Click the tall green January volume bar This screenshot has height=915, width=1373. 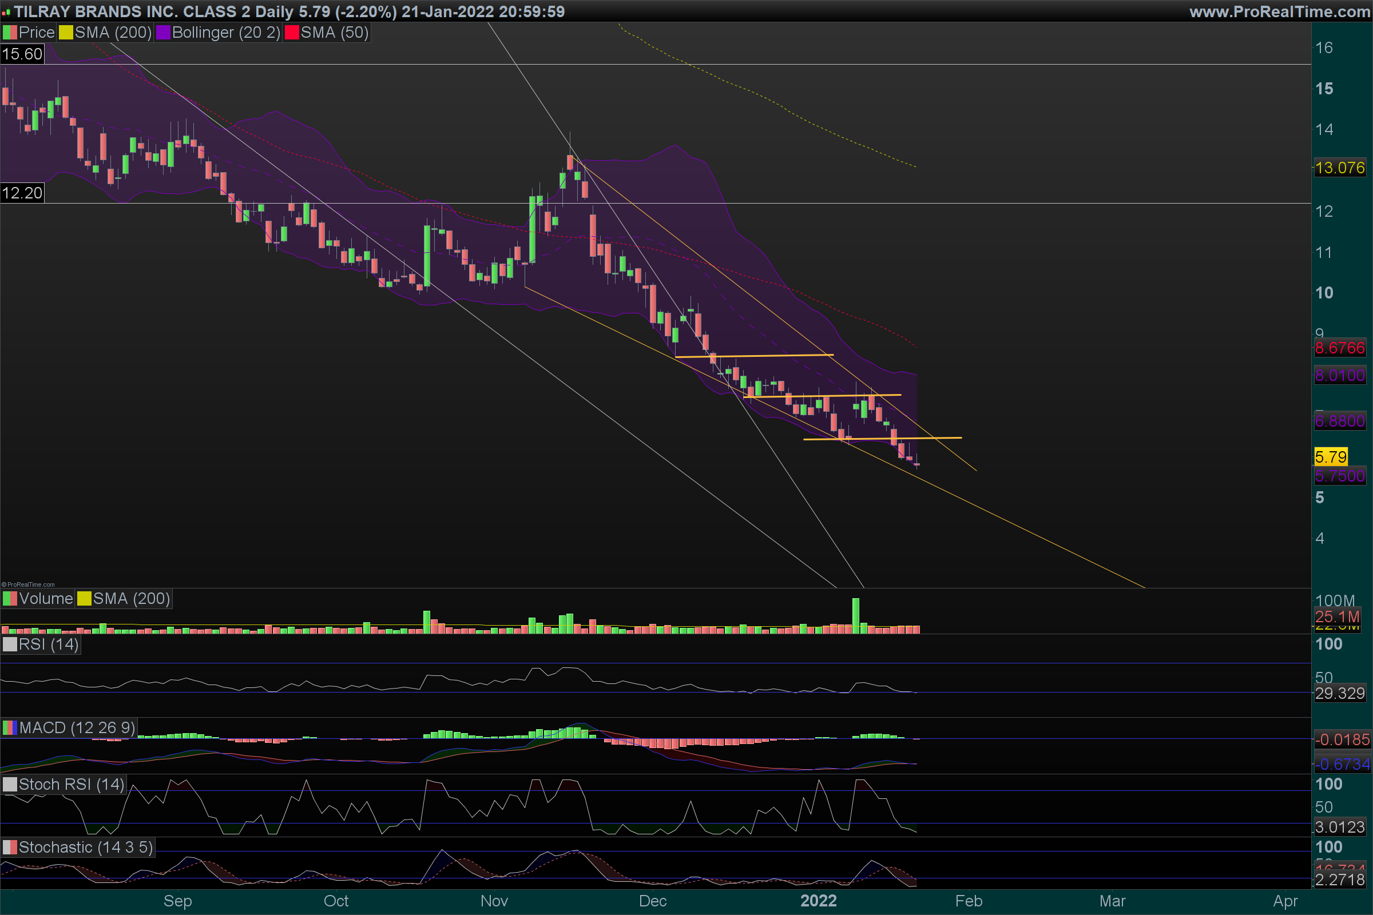coord(856,616)
